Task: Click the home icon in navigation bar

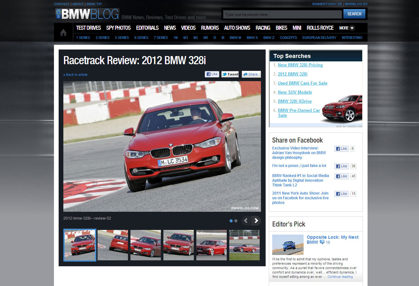Action: point(63,33)
